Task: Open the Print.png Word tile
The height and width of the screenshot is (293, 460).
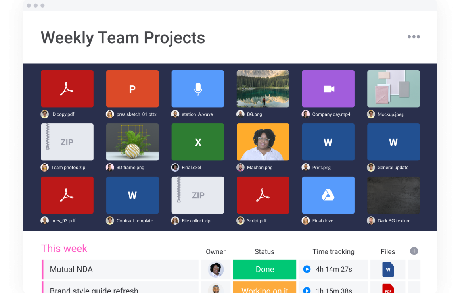Action: click(x=328, y=142)
